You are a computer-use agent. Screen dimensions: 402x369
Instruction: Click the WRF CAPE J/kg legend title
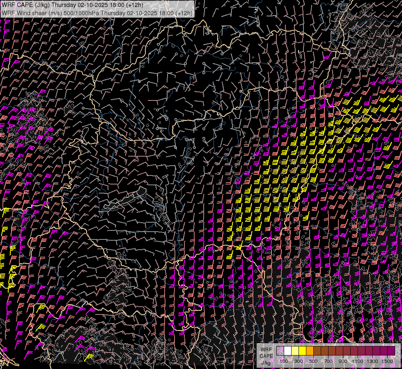tap(266, 356)
